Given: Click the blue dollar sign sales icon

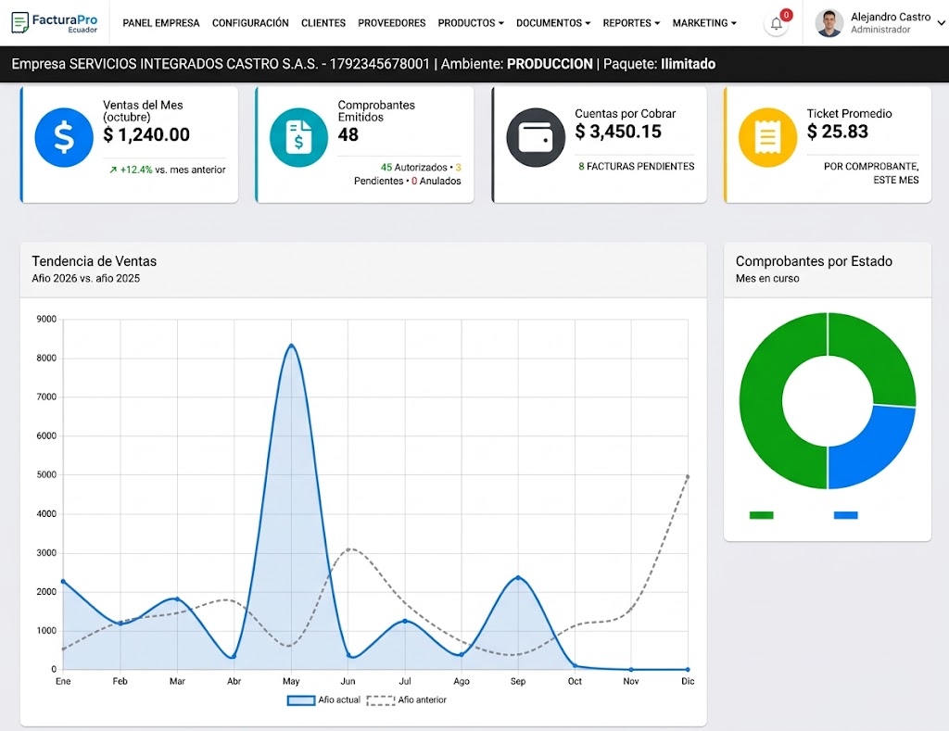Looking at the screenshot, I should pos(64,137).
